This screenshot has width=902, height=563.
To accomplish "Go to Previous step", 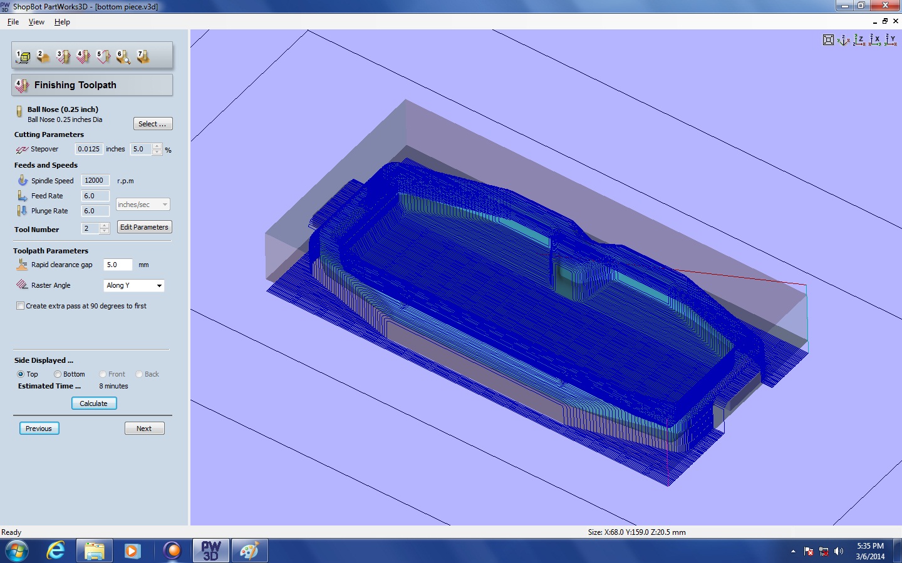I will (39, 429).
